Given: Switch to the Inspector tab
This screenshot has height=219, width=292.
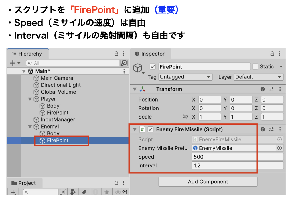Looking at the screenshot, I should click(151, 54).
